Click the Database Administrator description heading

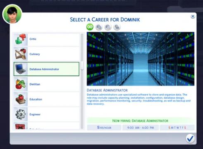coord(107,90)
